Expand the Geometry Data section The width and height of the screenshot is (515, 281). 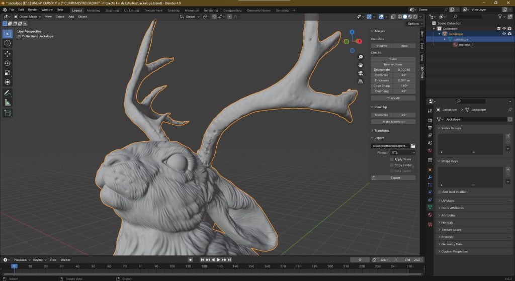(x=451, y=244)
